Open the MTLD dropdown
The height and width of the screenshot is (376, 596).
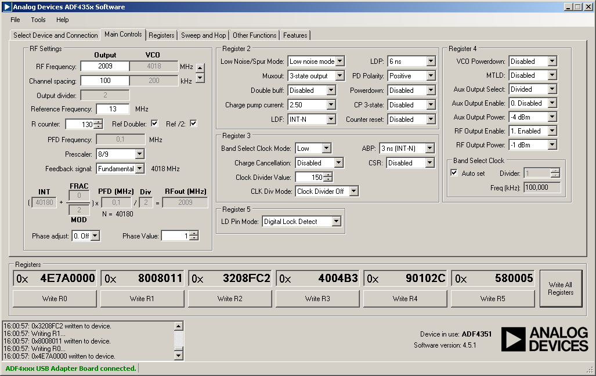(552, 75)
